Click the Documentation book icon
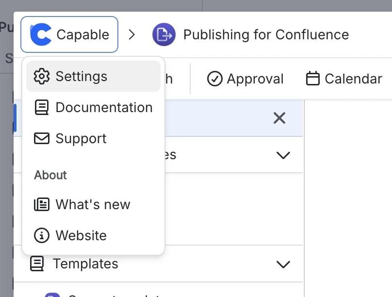Screen dimensions: 392x297 [42, 107]
